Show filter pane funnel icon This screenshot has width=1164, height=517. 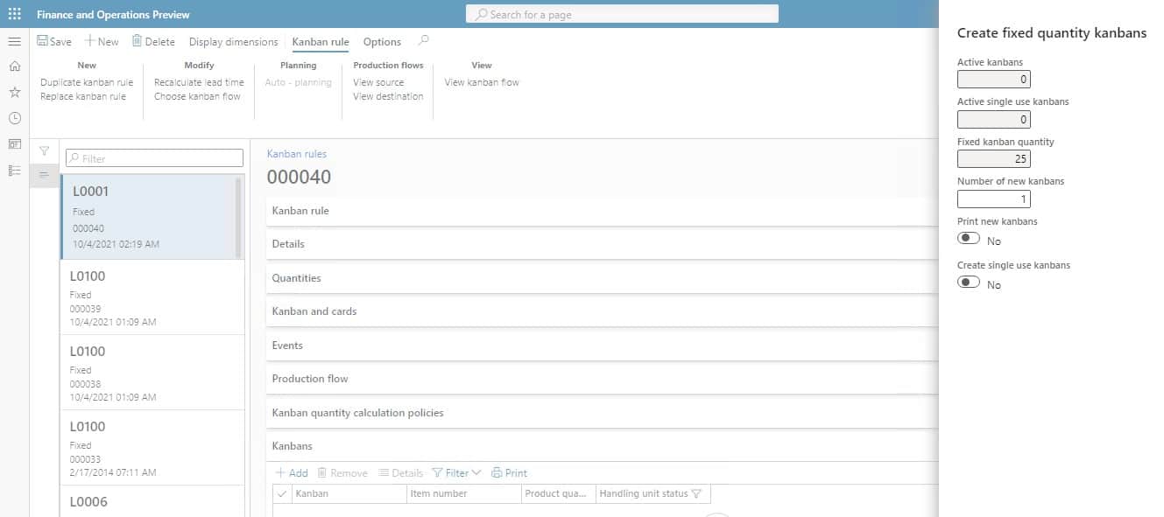click(x=44, y=151)
